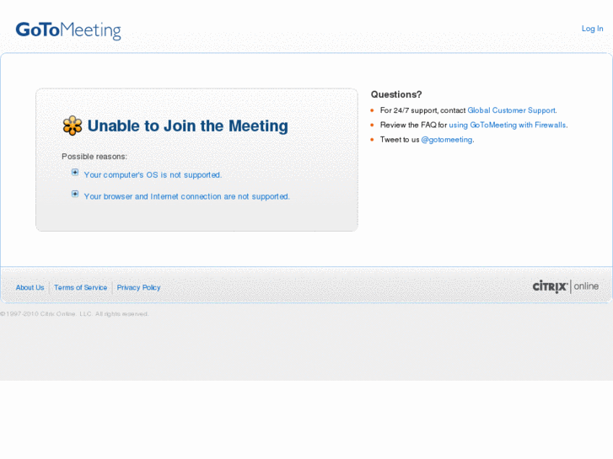Click the GoToMeeting logo
Viewport: 613px width, 459px height.
(x=68, y=30)
